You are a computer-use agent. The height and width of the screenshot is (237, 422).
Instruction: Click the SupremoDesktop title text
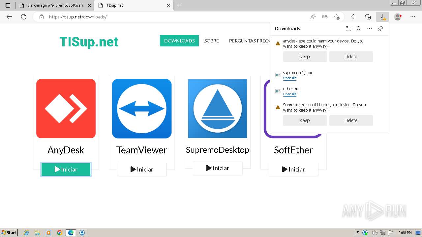tap(218, 150)
